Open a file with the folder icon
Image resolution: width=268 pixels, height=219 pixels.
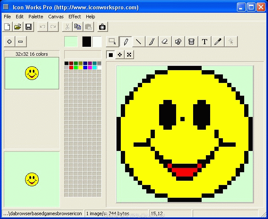tap(18, 27)
